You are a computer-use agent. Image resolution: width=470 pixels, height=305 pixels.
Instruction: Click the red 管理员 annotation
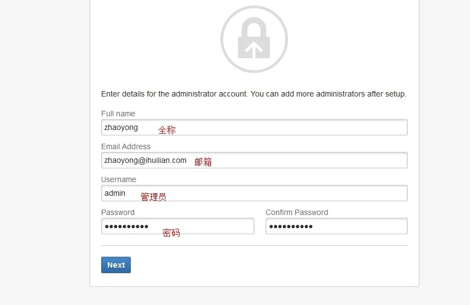153,196
